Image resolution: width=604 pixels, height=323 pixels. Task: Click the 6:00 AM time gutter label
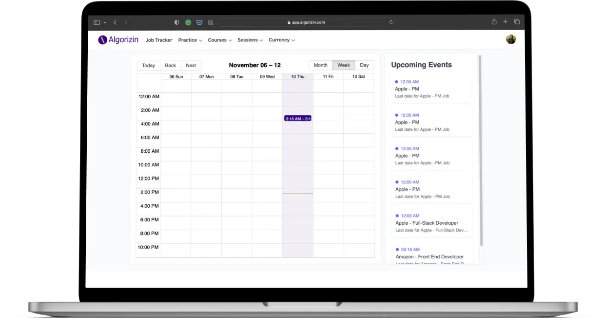(150, 138)
